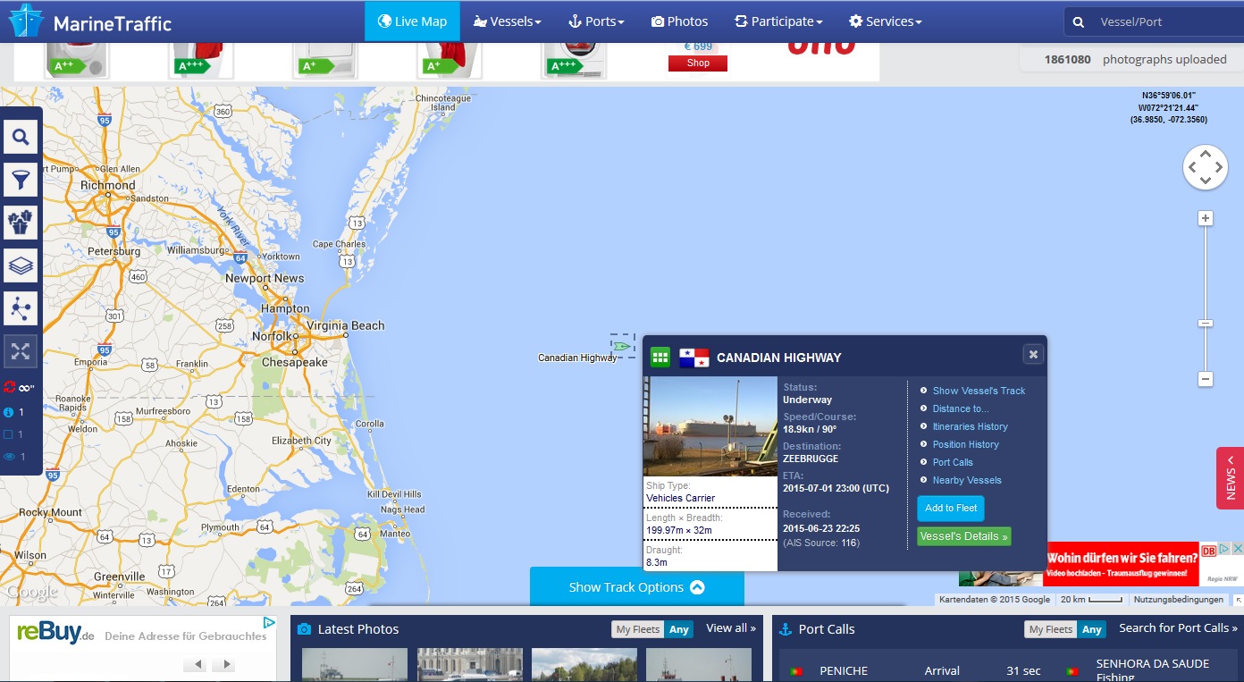
Task: Click red Shop button in top ad
Action: (x=698, y=63)
